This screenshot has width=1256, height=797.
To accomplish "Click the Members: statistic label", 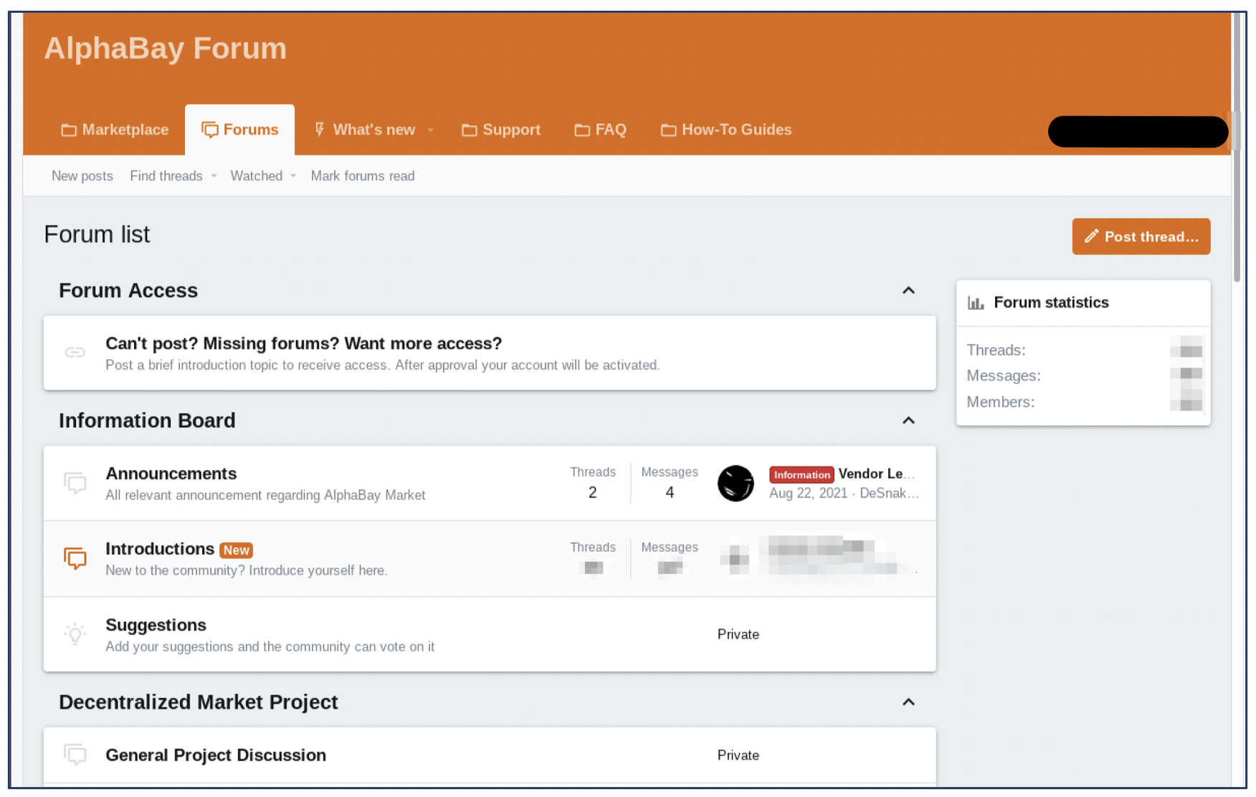I will tap(1001, 402).
